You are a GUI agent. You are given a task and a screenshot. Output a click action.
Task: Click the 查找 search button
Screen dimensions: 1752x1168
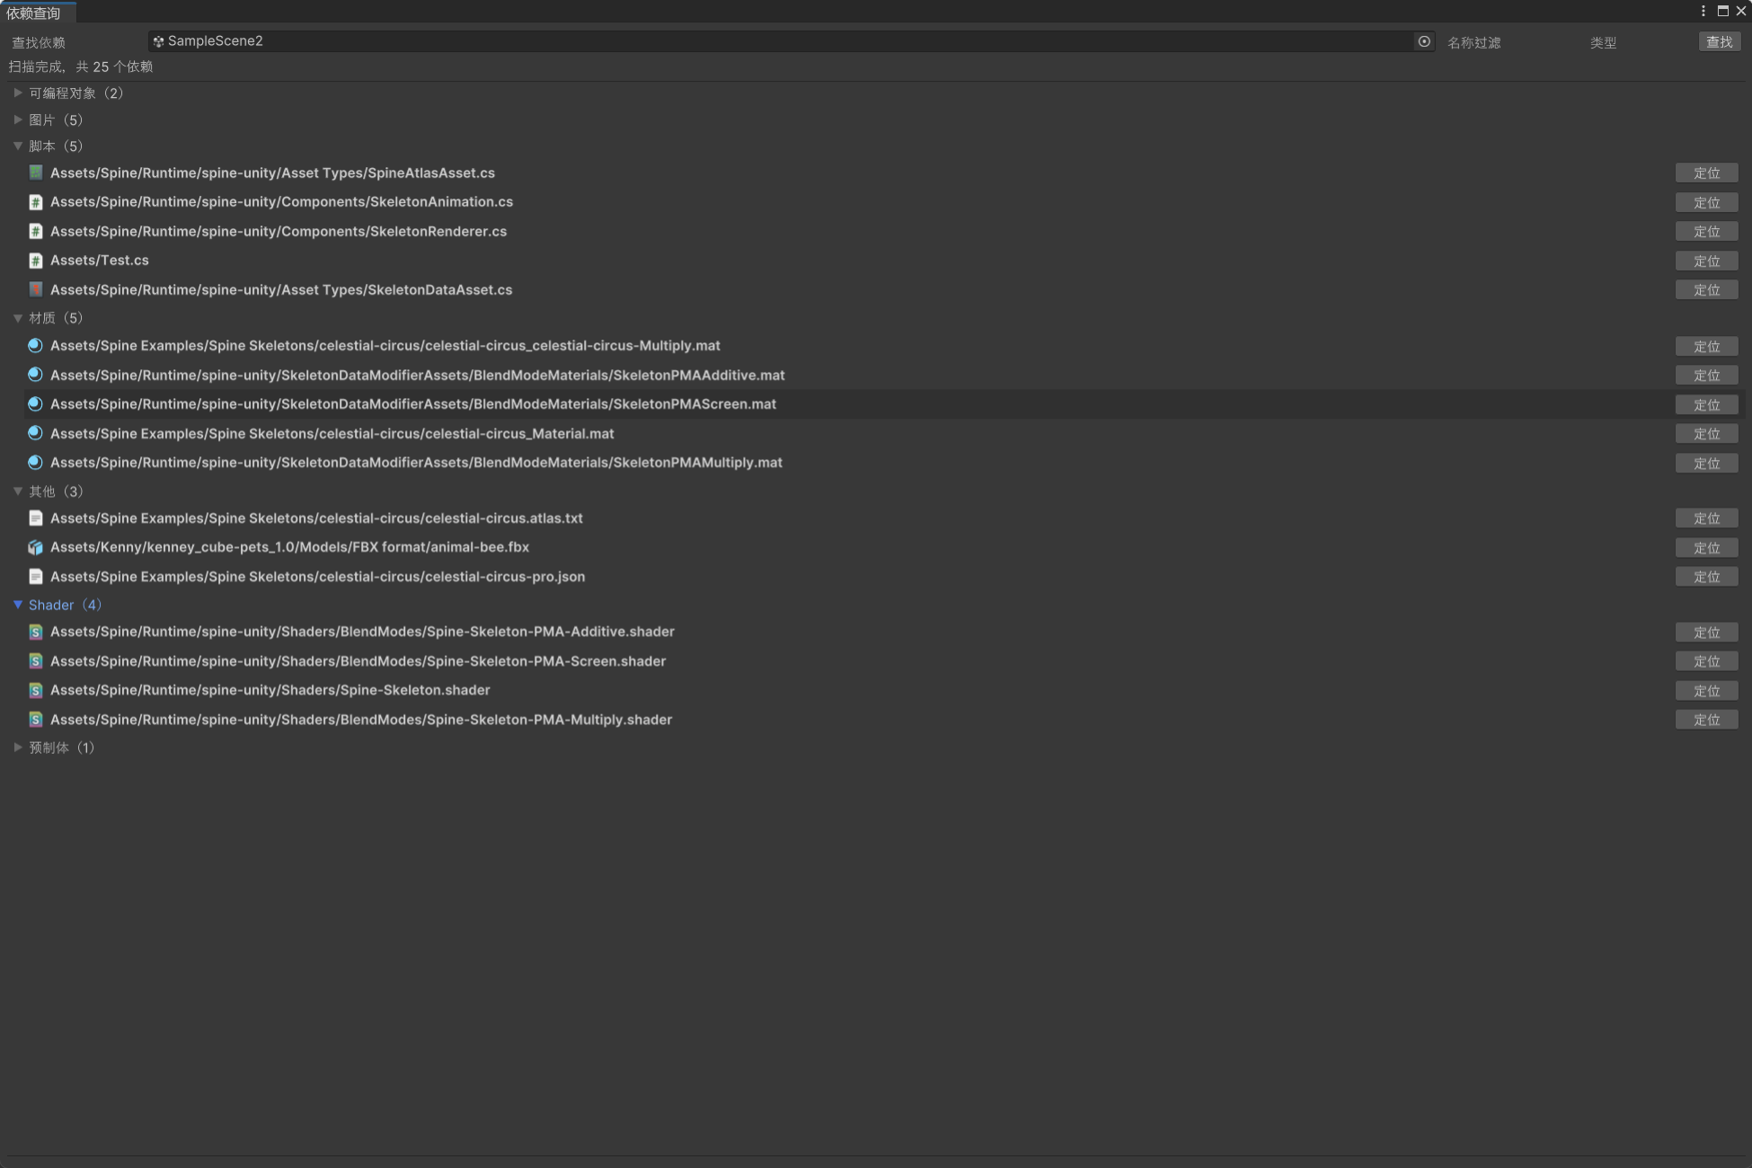(x=1719, y=42)
